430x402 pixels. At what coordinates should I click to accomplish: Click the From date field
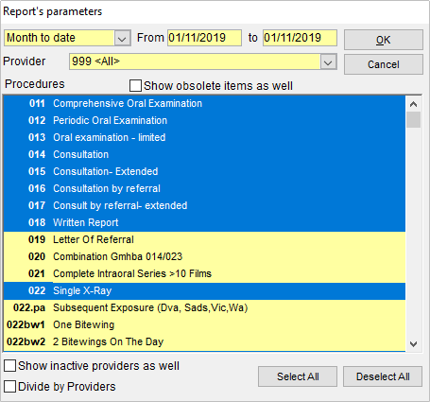(204, 38)
